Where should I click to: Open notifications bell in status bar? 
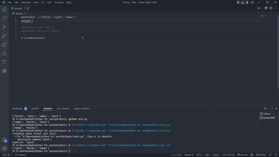tap(276, 155)
